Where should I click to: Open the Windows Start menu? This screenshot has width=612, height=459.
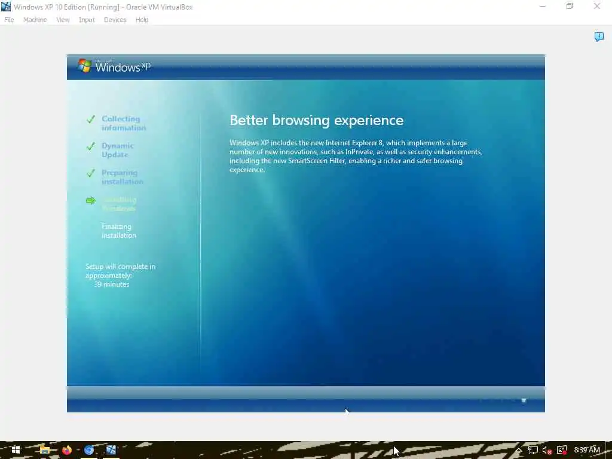click(x=16, y=450)
